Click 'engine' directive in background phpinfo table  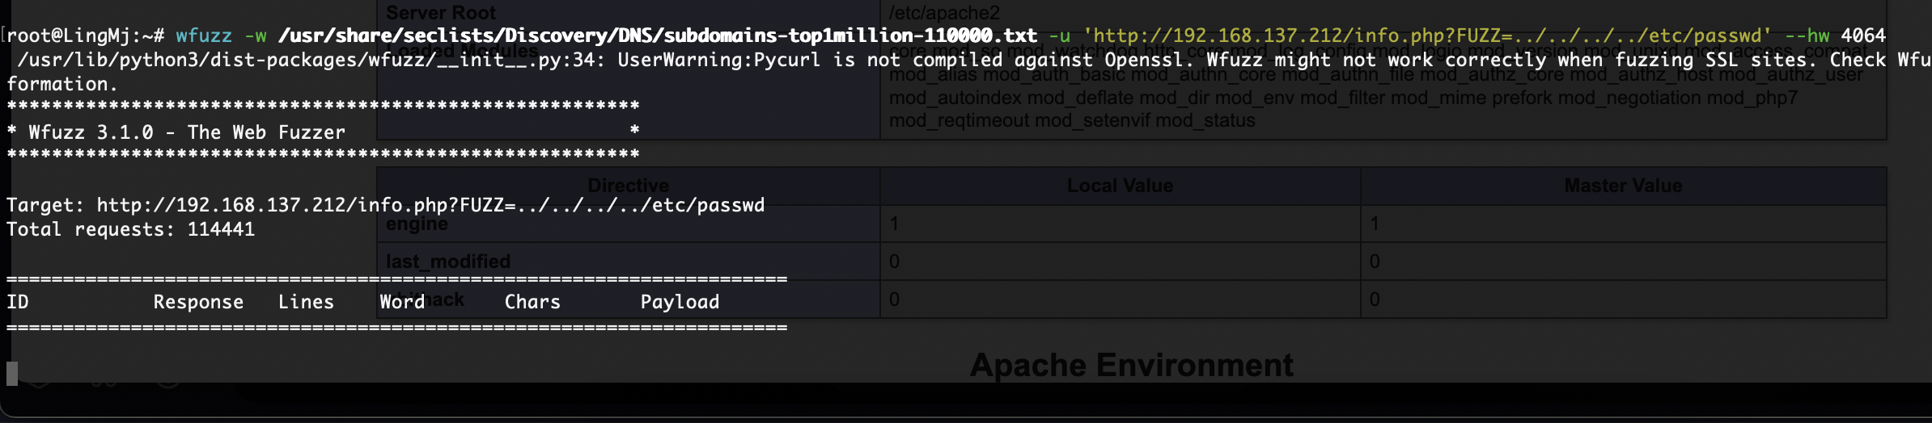click(417, 224)
